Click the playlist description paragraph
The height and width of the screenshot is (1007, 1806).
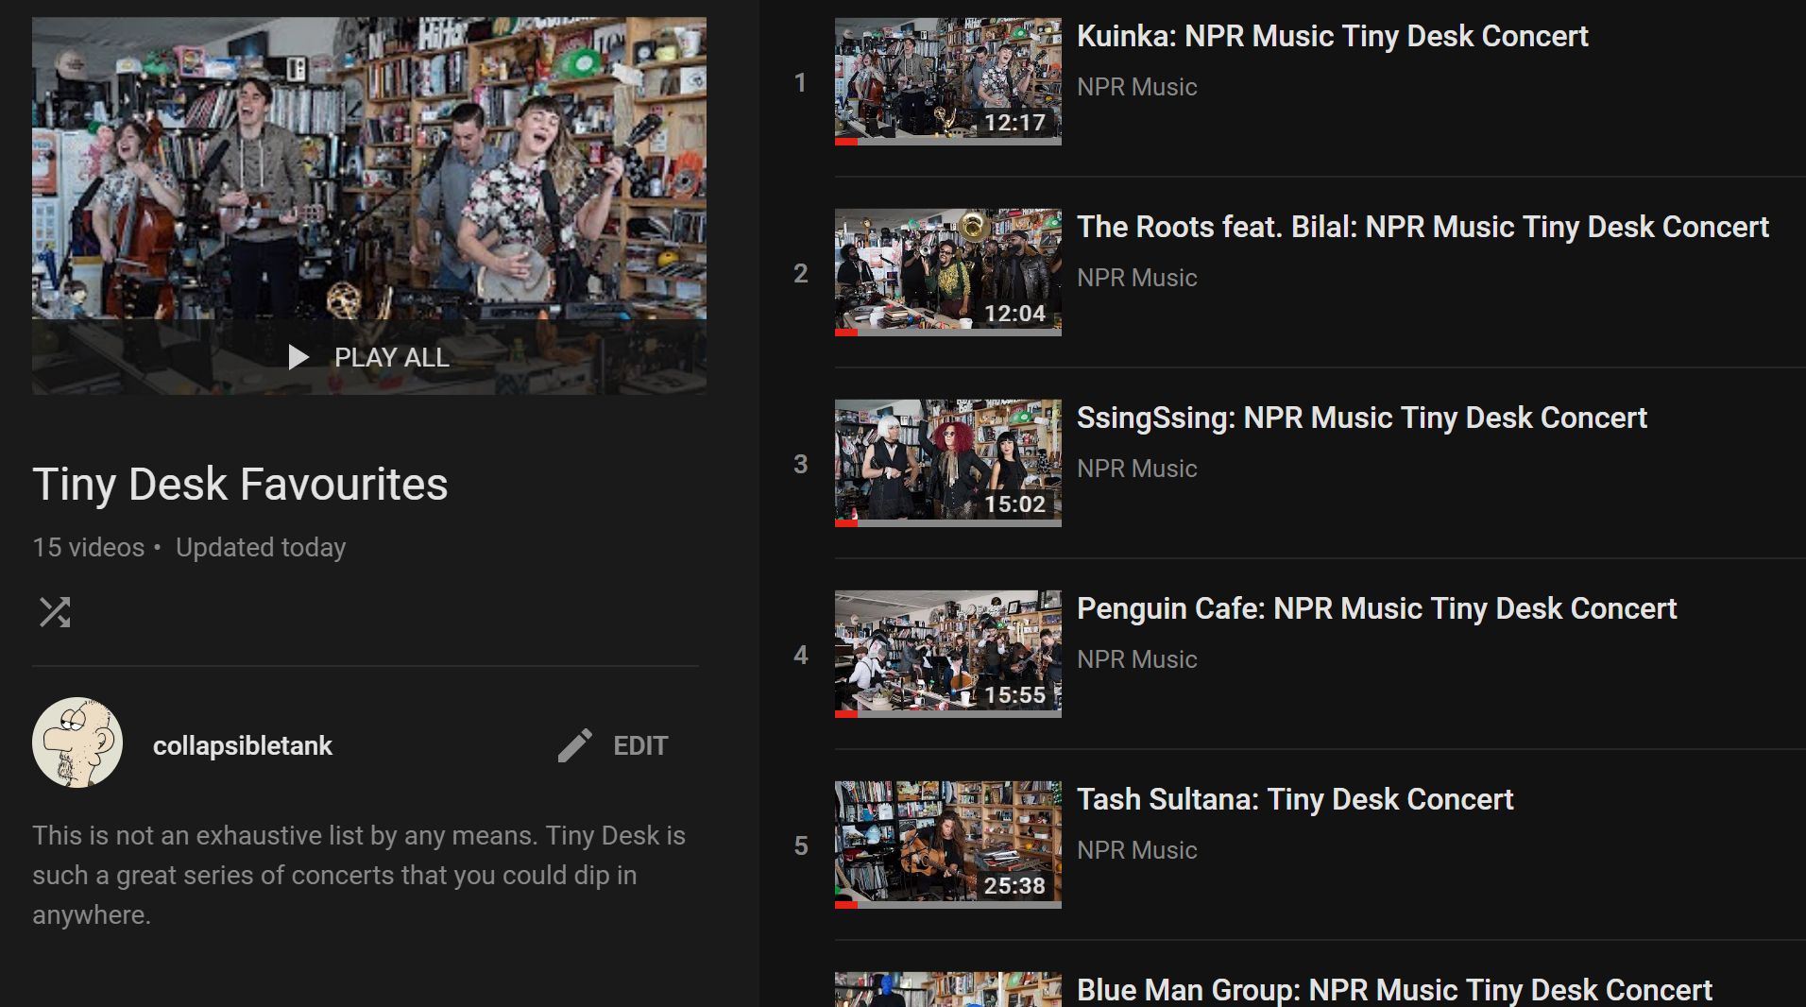click(359, 875)
